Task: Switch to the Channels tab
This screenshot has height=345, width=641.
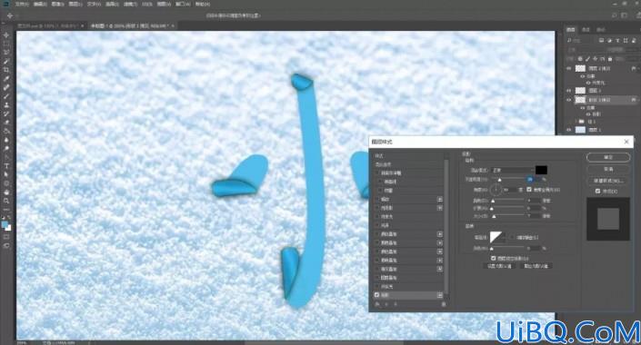Action: coord(586,29)
